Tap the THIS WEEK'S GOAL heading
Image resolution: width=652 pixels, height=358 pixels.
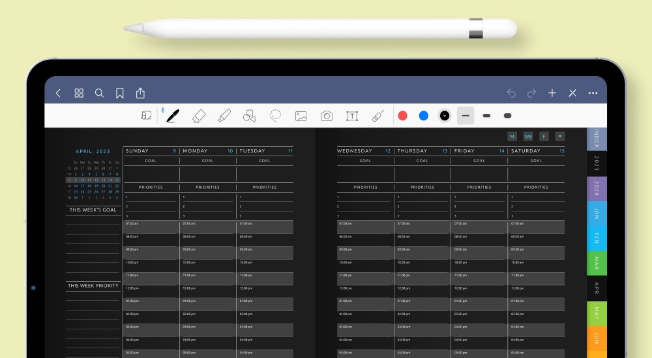pyautogui.click(x=93, y=210)
